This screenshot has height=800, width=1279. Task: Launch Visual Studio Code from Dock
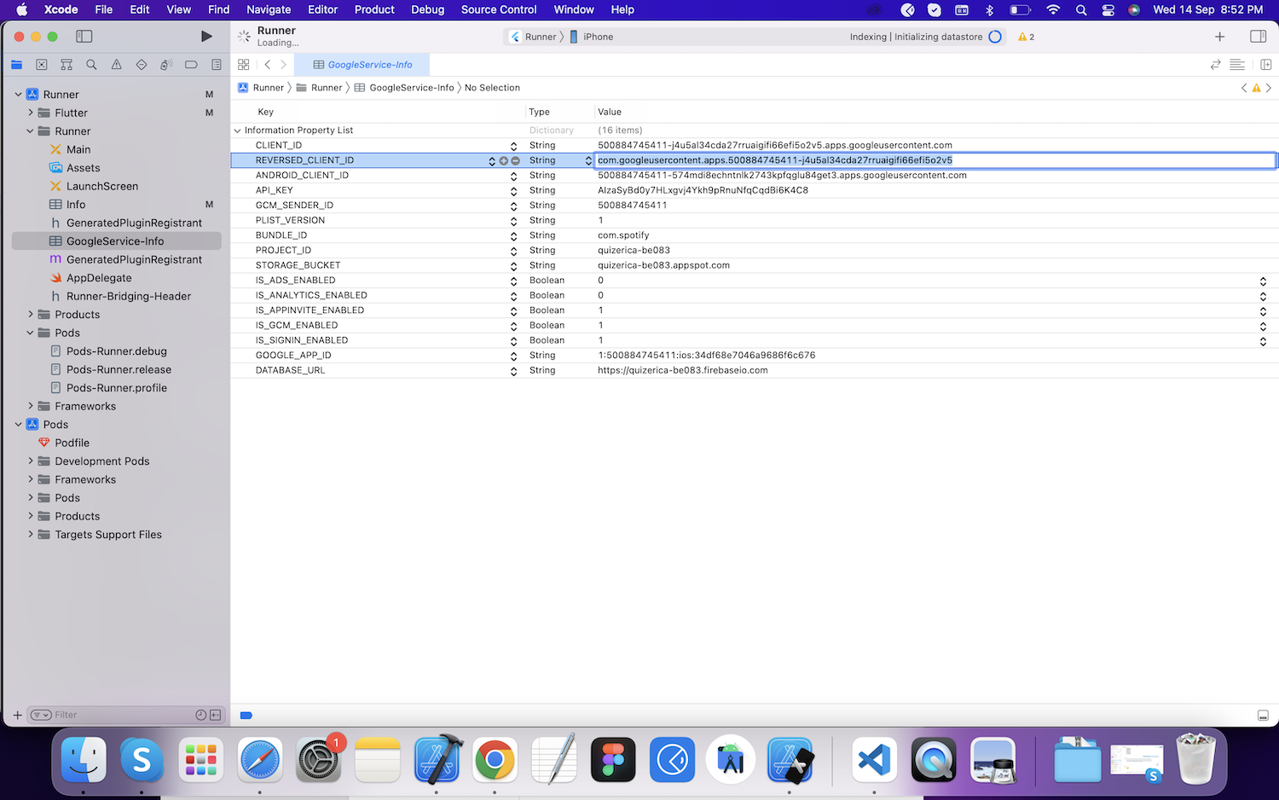[x=874, y=759]
